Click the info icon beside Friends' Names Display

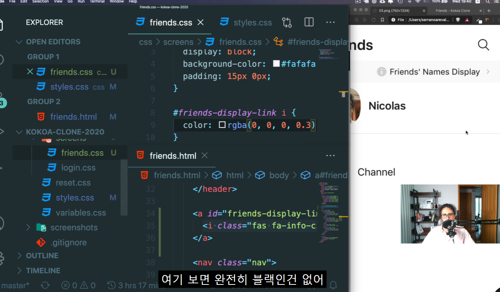pyautogui.click(x=381, y=72)
